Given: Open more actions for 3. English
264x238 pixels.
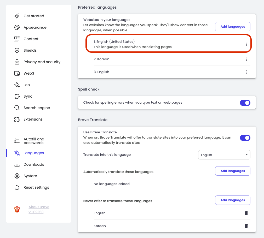Looking at the screenshot, I should (246, 72).
